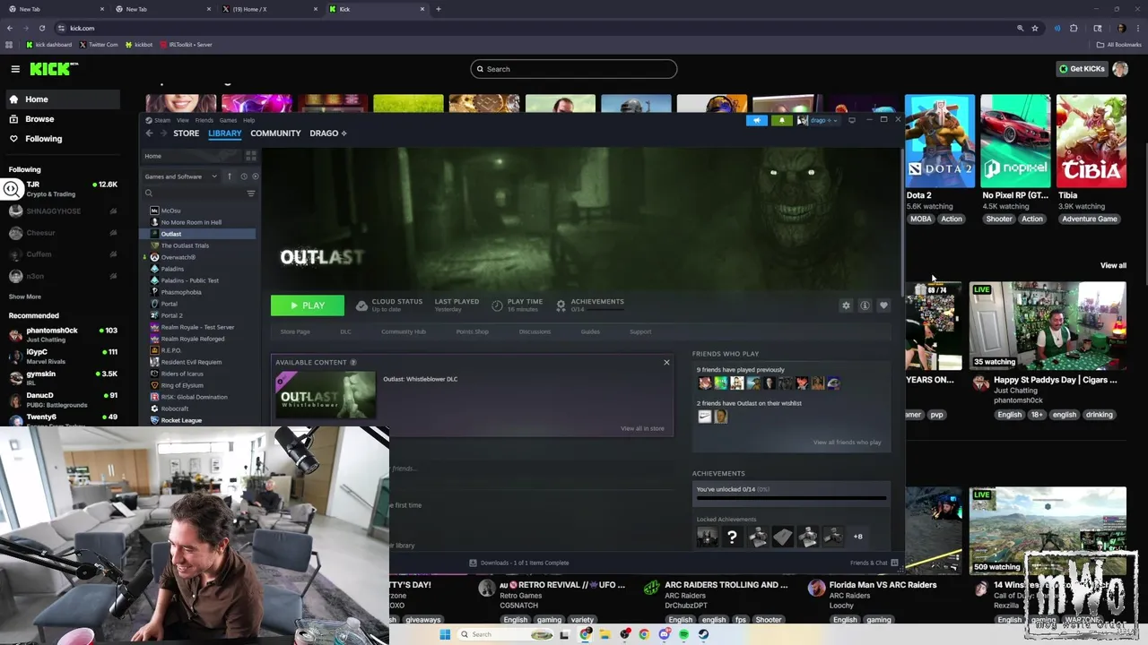Open TJR channel in Following list

[x=61, y=188]
